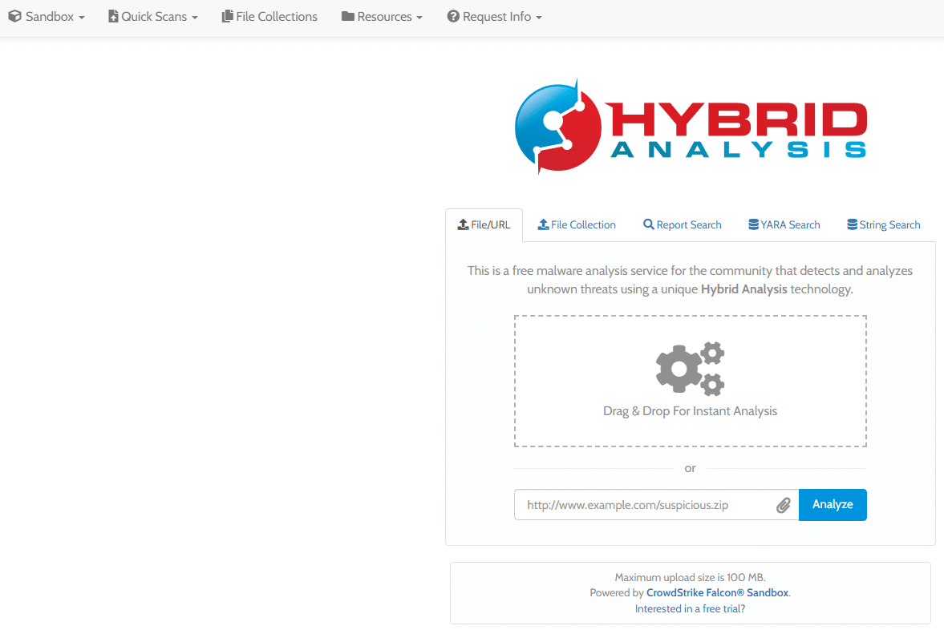Click the Request Info question mark icon
Viewport: 944px width, 634px height.
tap(452, 16)
